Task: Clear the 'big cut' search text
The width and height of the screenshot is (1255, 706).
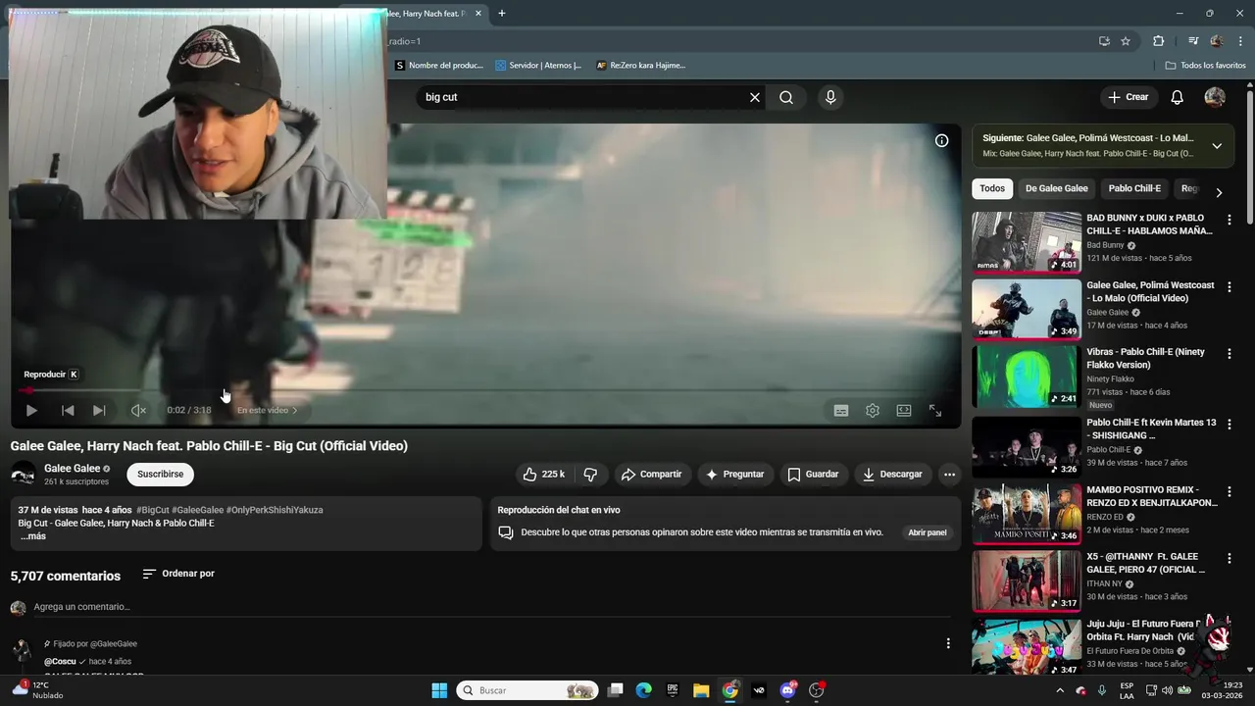Action: click(x=755, y=97)
